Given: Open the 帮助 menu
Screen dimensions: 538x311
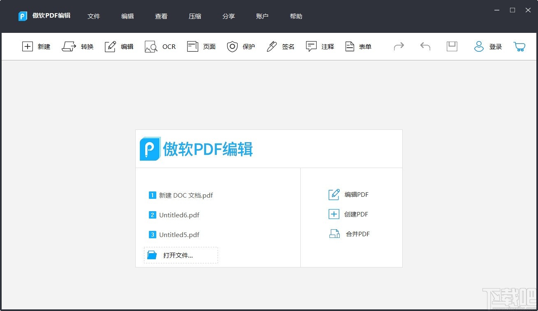Looking at the screenshot, I should (296, 16).
